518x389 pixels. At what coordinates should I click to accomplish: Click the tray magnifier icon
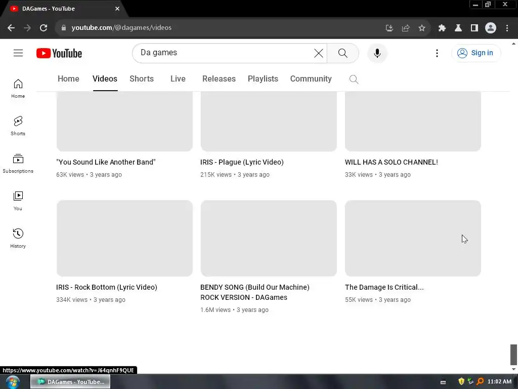(x=481, y=381)
